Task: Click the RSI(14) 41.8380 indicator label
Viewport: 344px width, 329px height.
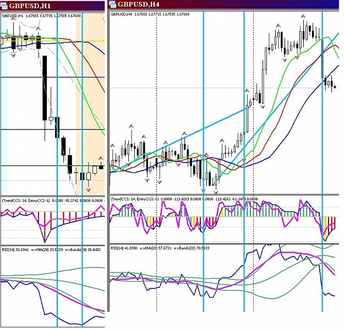Action: coord(160,248)
